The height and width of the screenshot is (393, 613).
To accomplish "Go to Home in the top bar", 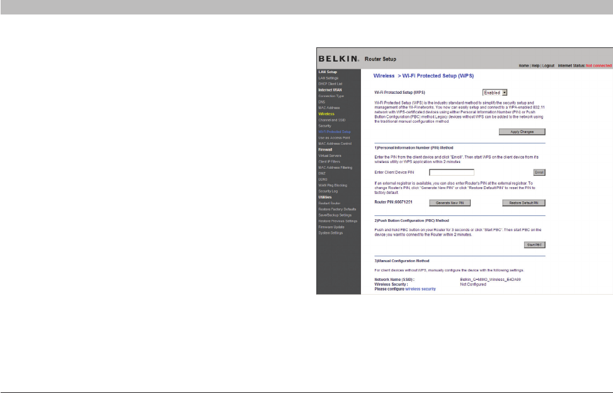I will (524, 65).
